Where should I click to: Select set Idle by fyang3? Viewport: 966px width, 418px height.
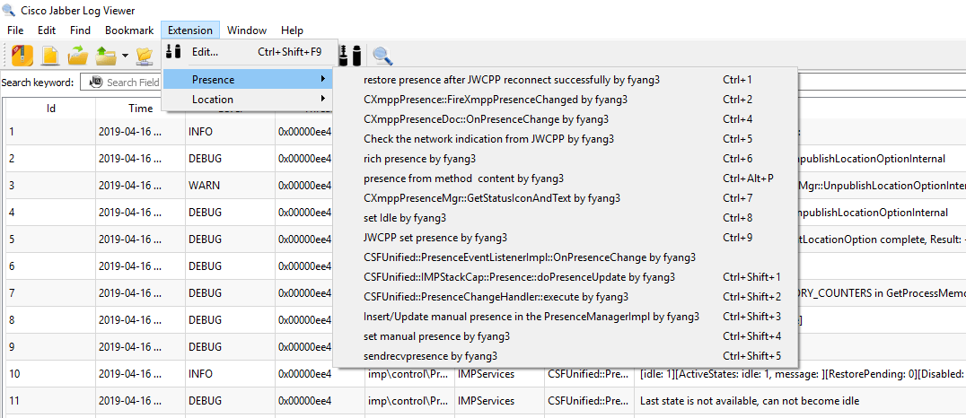tap(565, 217)
